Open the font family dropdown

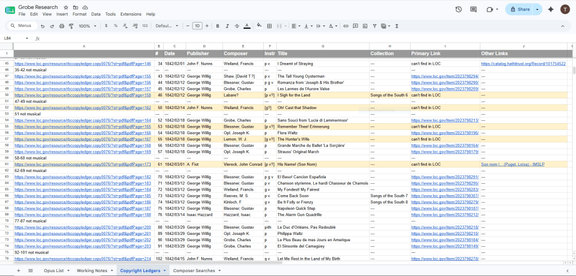(x=166, y=26)
